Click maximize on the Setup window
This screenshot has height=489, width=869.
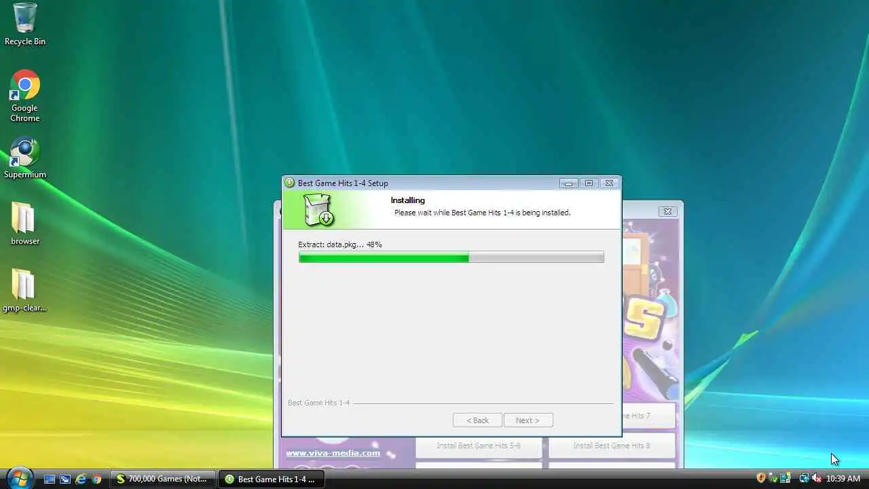pos(589,183)
